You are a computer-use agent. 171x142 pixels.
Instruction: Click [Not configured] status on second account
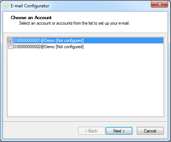tap(70, 47)
